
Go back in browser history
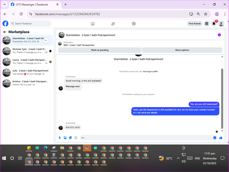point(5,14)
